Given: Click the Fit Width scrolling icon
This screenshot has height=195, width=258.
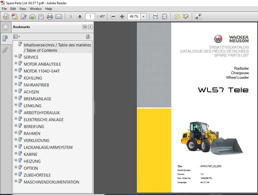Looking at the screenshot, I should tap(156, 17).
